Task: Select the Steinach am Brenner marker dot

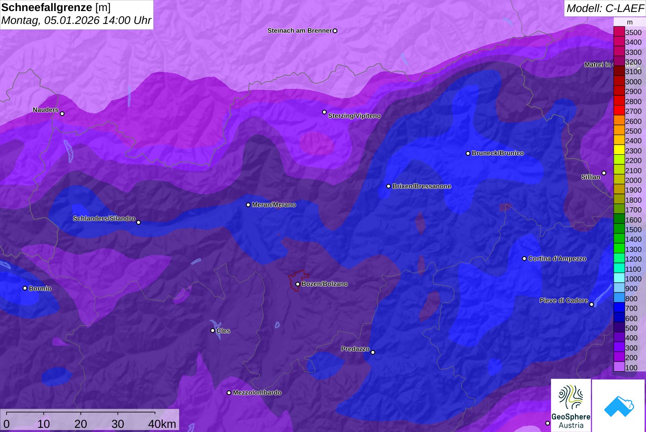Action: coord(335,31)
